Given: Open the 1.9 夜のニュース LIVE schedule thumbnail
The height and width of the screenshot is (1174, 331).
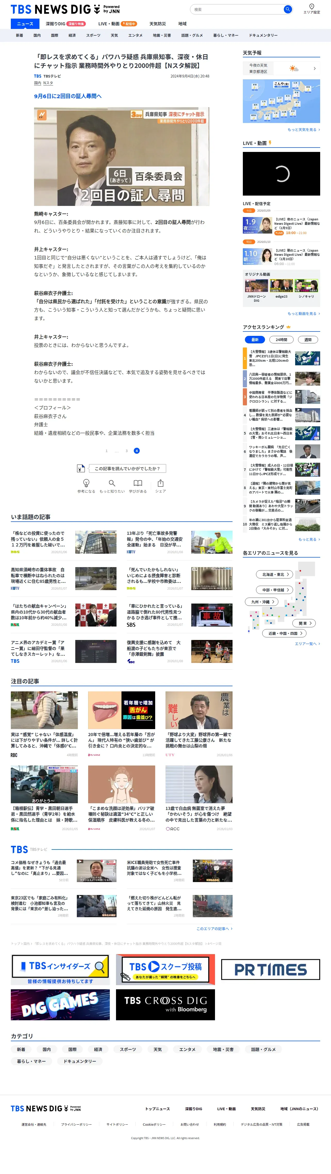Looking at the screenshot, I should tap(257, 226).
